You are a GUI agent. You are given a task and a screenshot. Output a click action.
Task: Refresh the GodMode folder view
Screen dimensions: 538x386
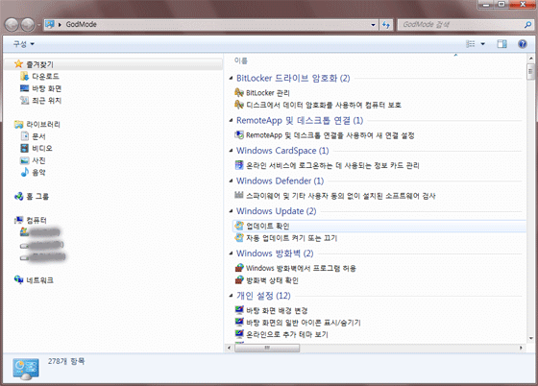[x=386, y=25]
